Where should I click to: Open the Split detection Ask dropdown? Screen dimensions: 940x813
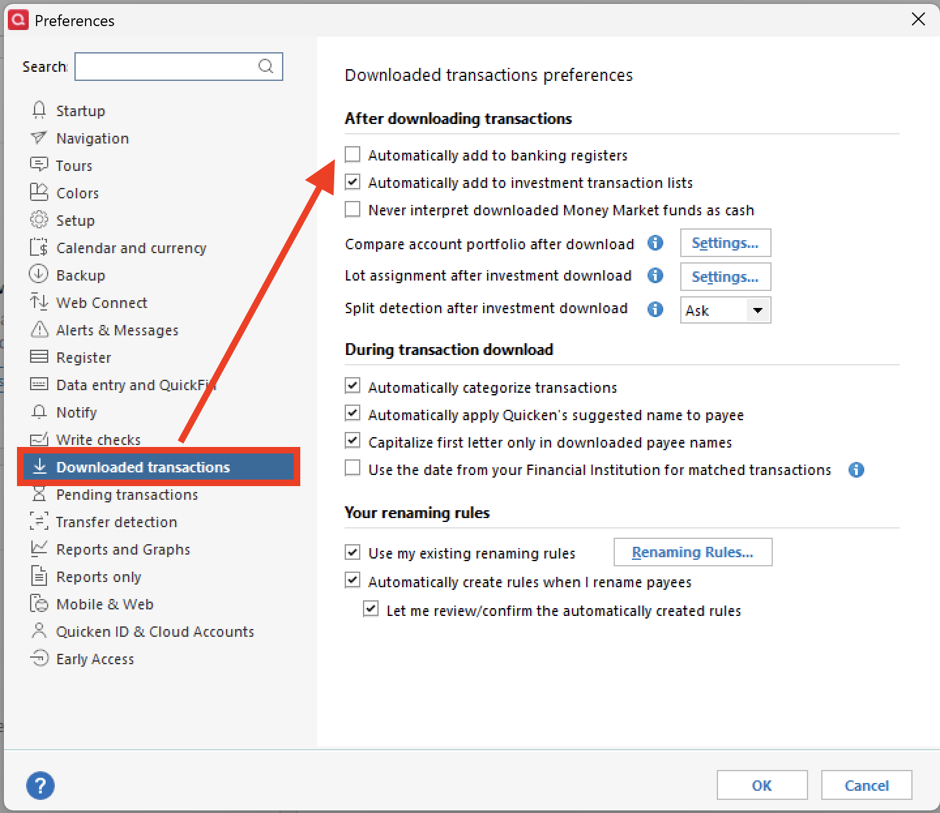(725, 310)
